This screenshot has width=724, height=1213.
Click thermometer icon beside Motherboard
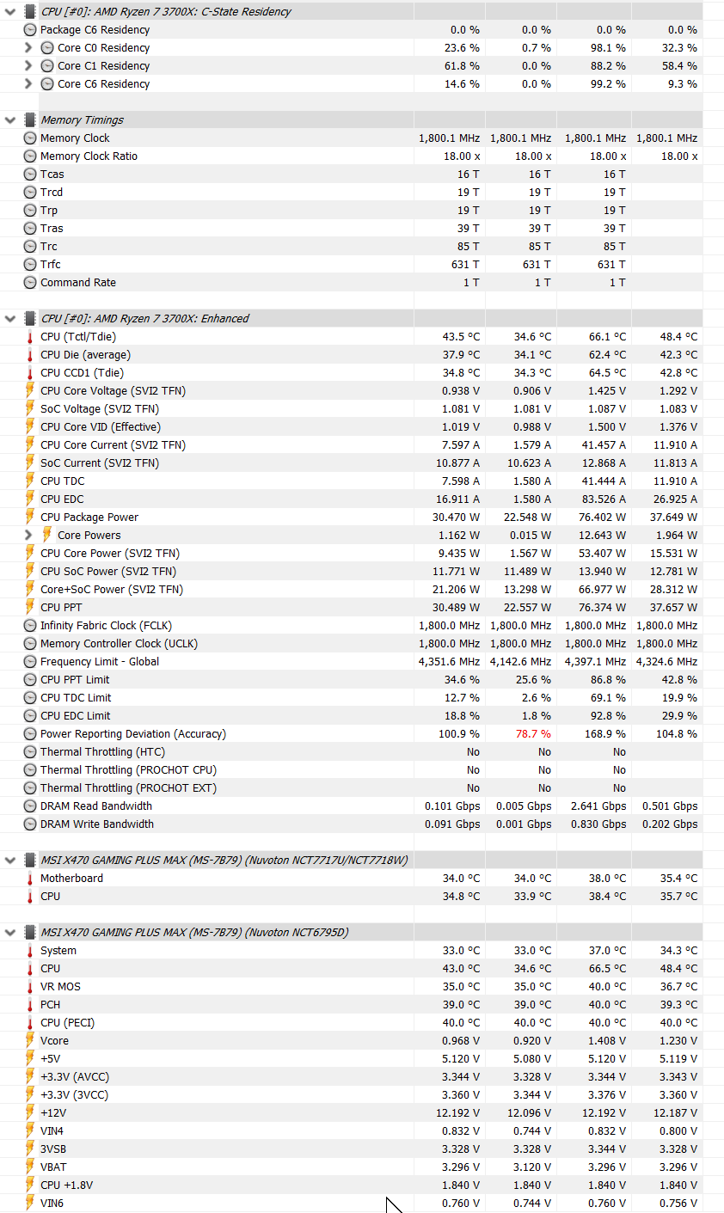tap(30, 879)
